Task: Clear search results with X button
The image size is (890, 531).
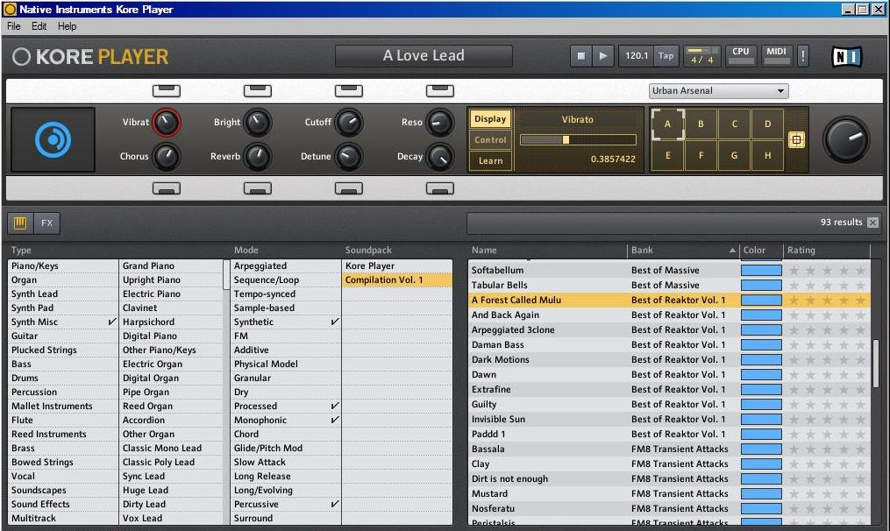Action: click(x=873, y=223)
